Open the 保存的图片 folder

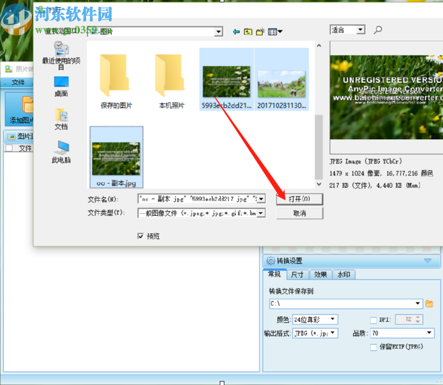tap(116, 81)
